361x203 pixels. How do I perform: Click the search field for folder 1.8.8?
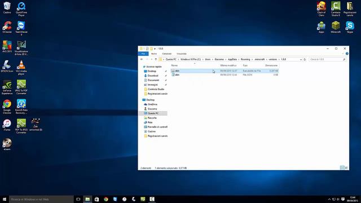[327, 59]
